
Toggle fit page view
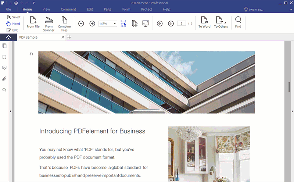click(x=135, y=24)
